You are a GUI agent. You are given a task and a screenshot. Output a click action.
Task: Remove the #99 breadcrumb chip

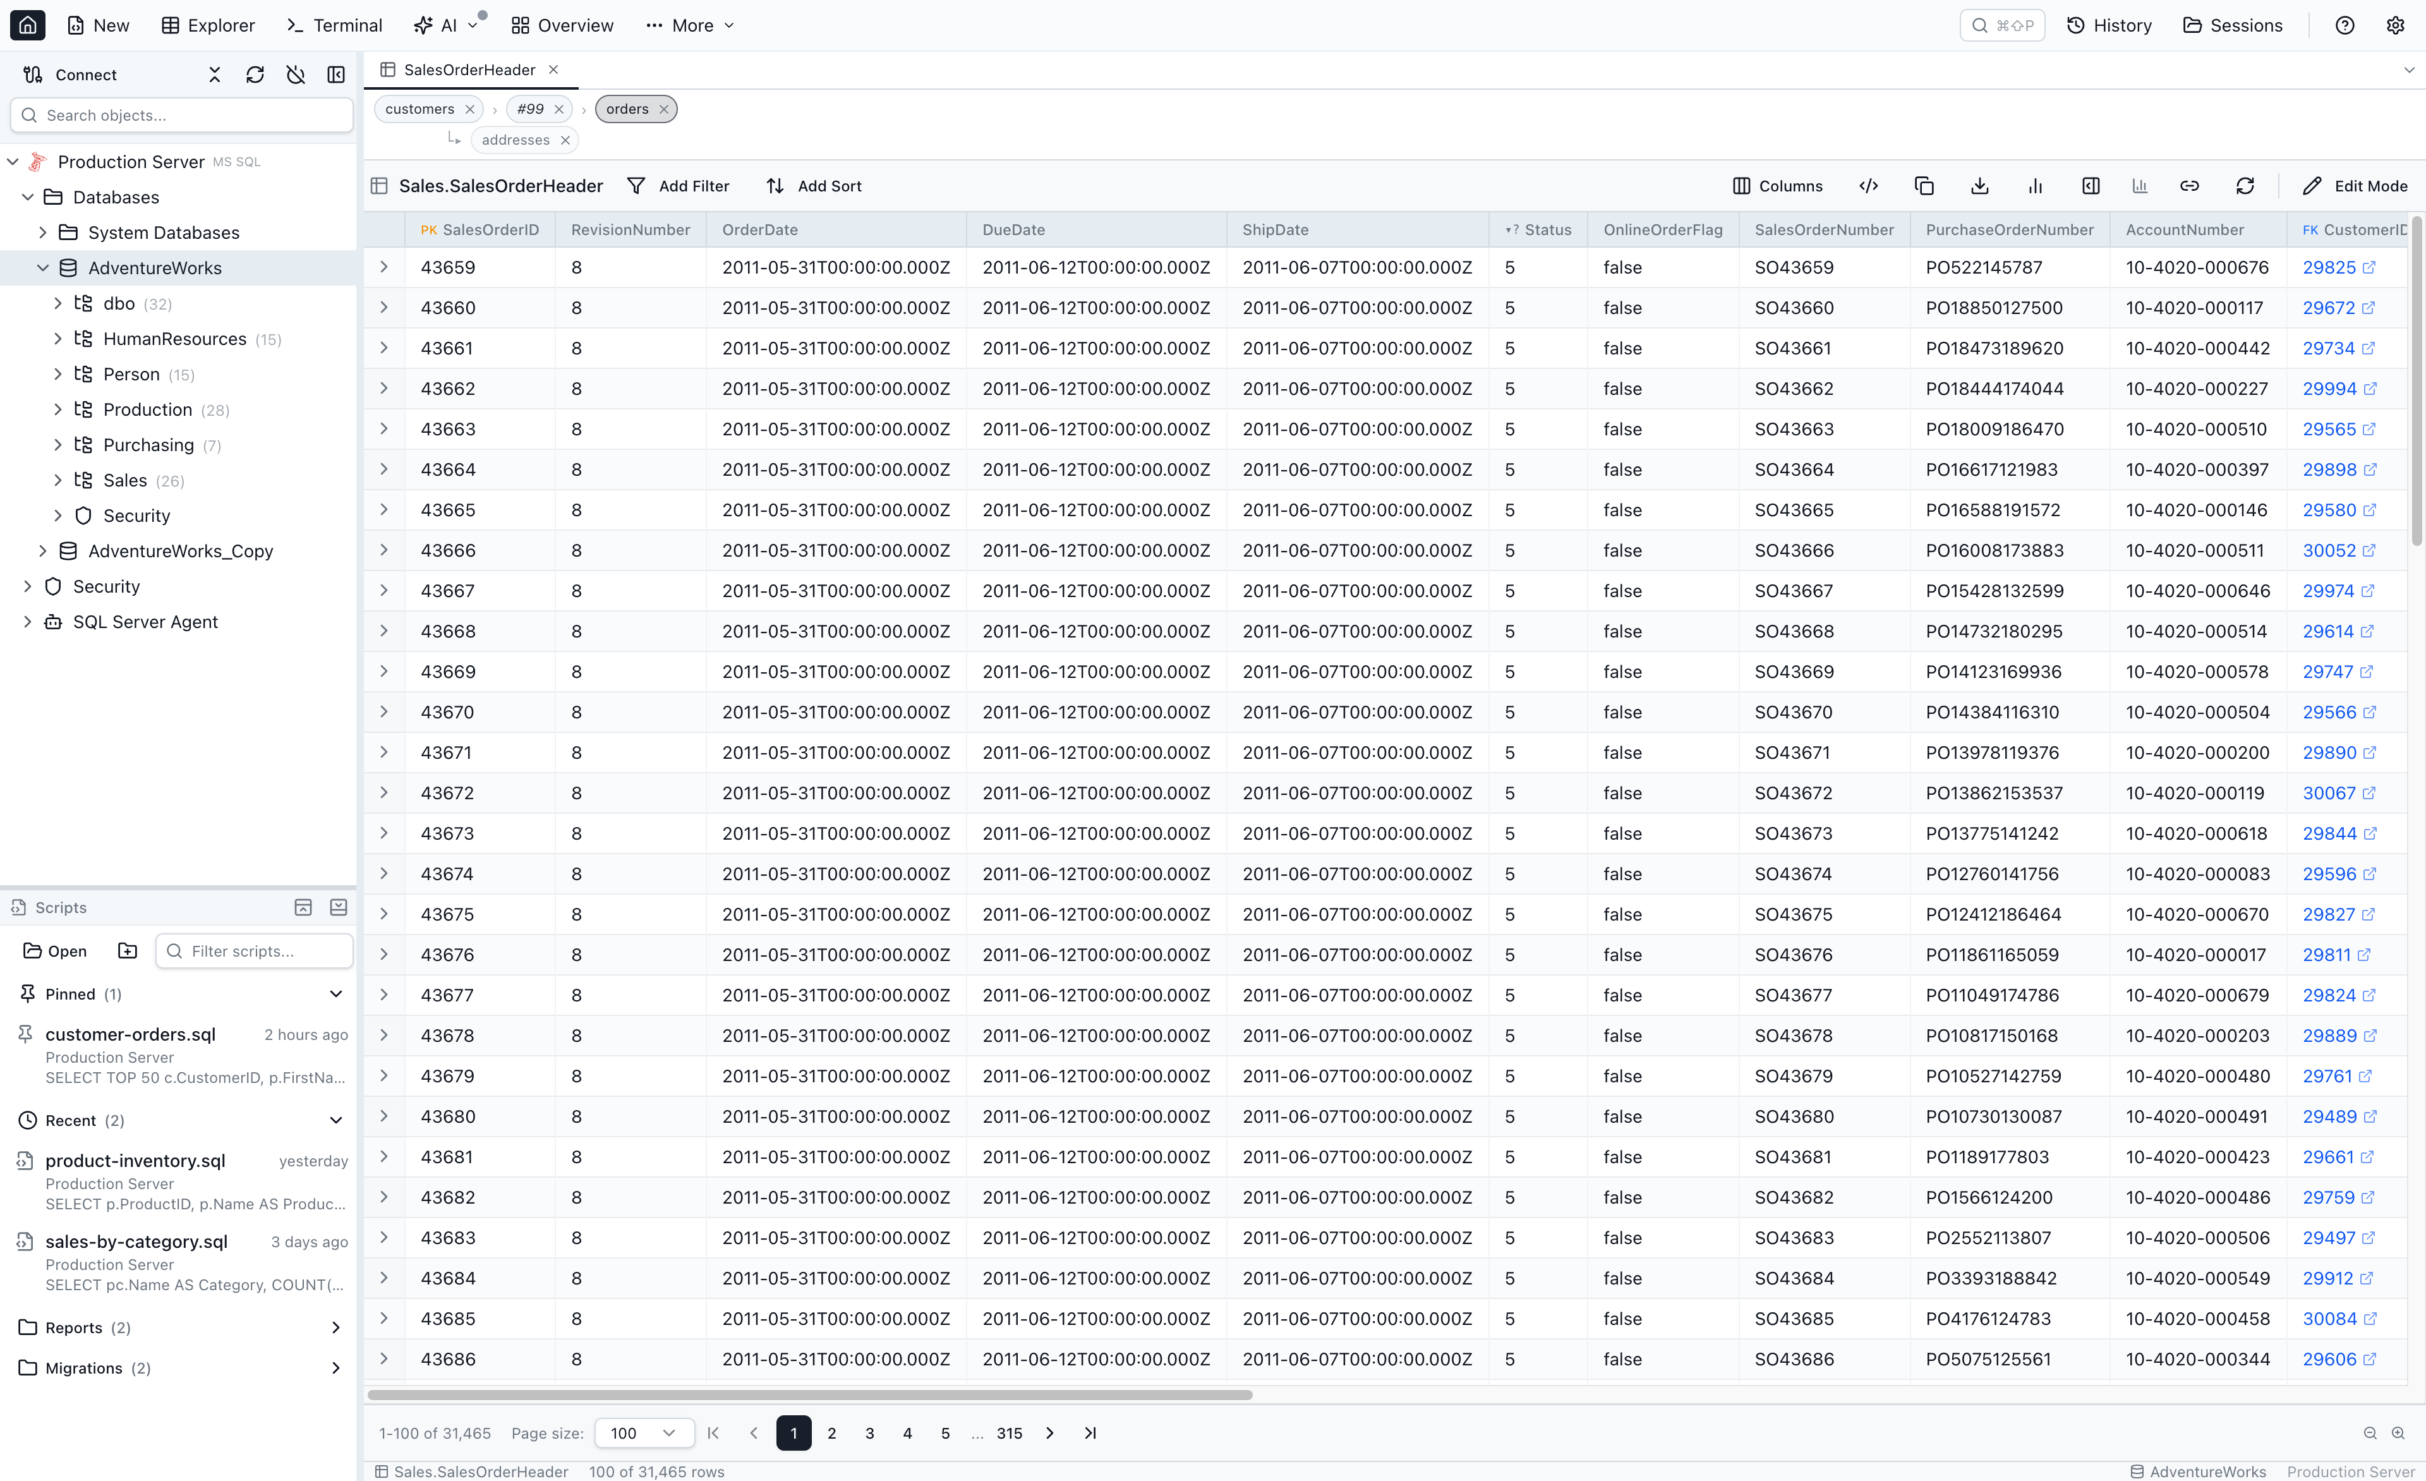558,109
